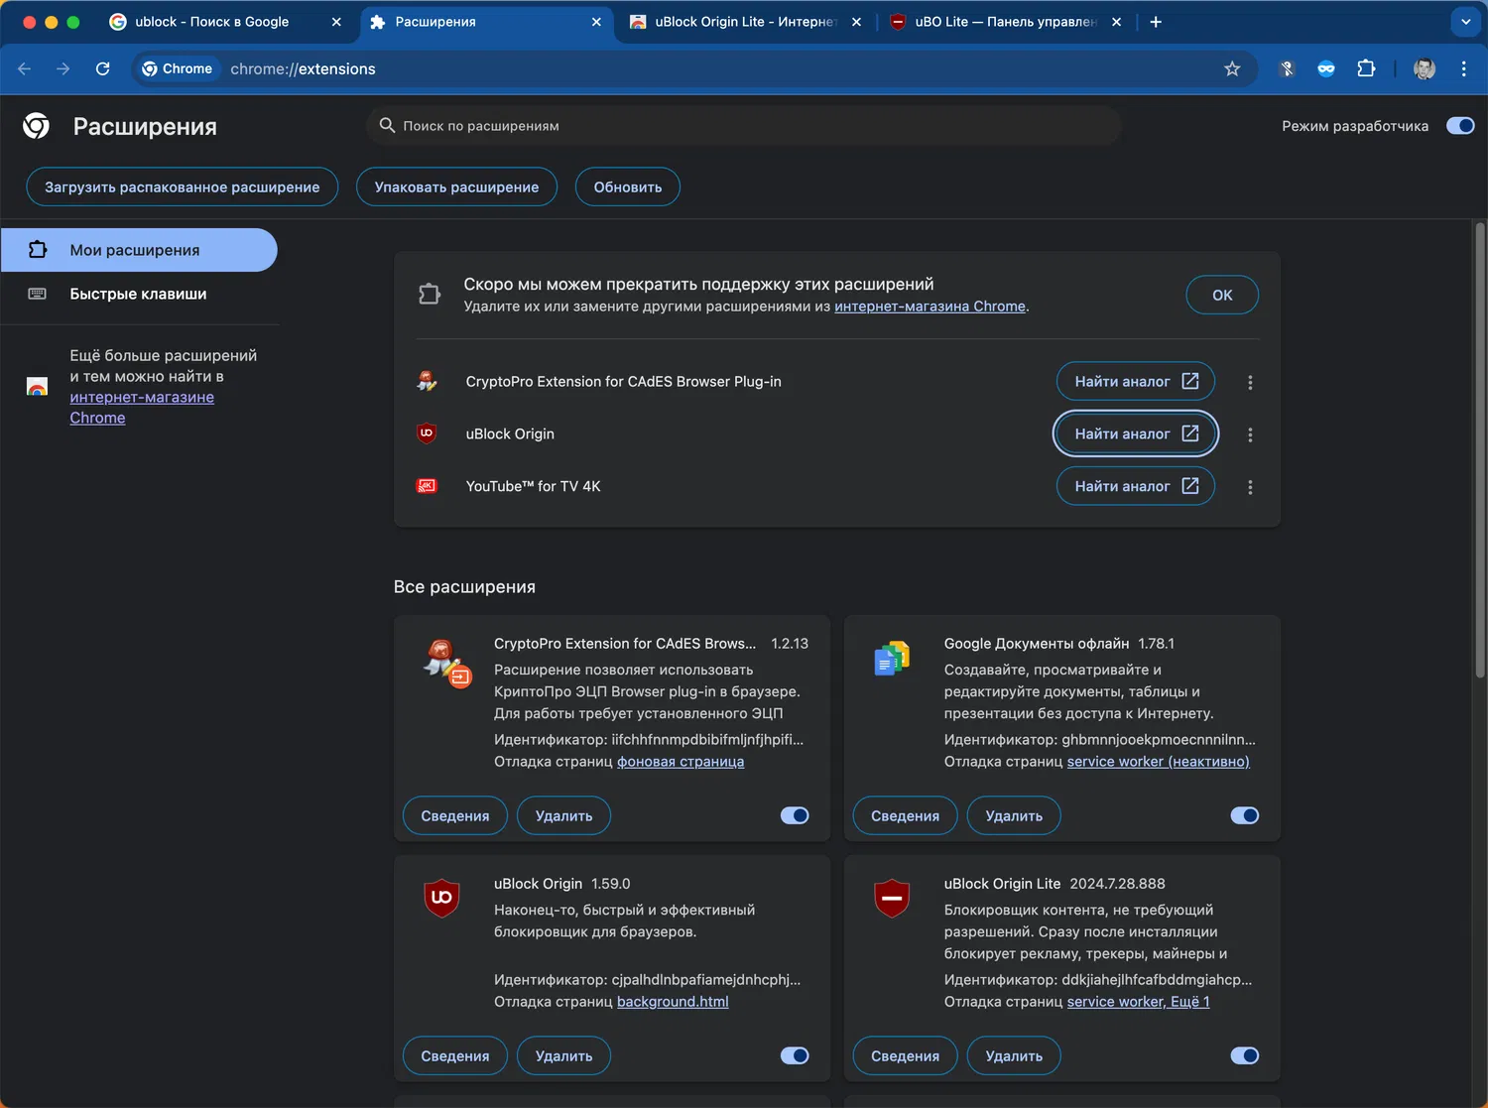Open the Extensions puzzle-piece toolbar menu
Screen dimensions: 1488x1108
(1366, 68)
